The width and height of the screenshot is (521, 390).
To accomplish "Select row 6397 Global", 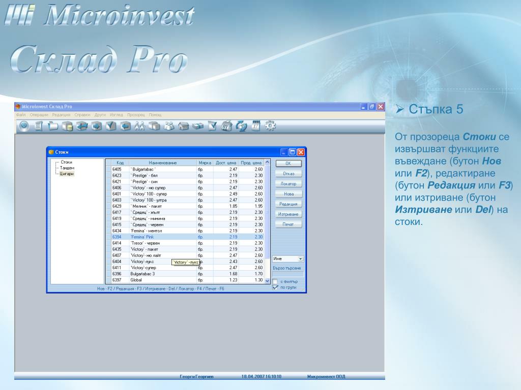I will [x=185, y=280].
